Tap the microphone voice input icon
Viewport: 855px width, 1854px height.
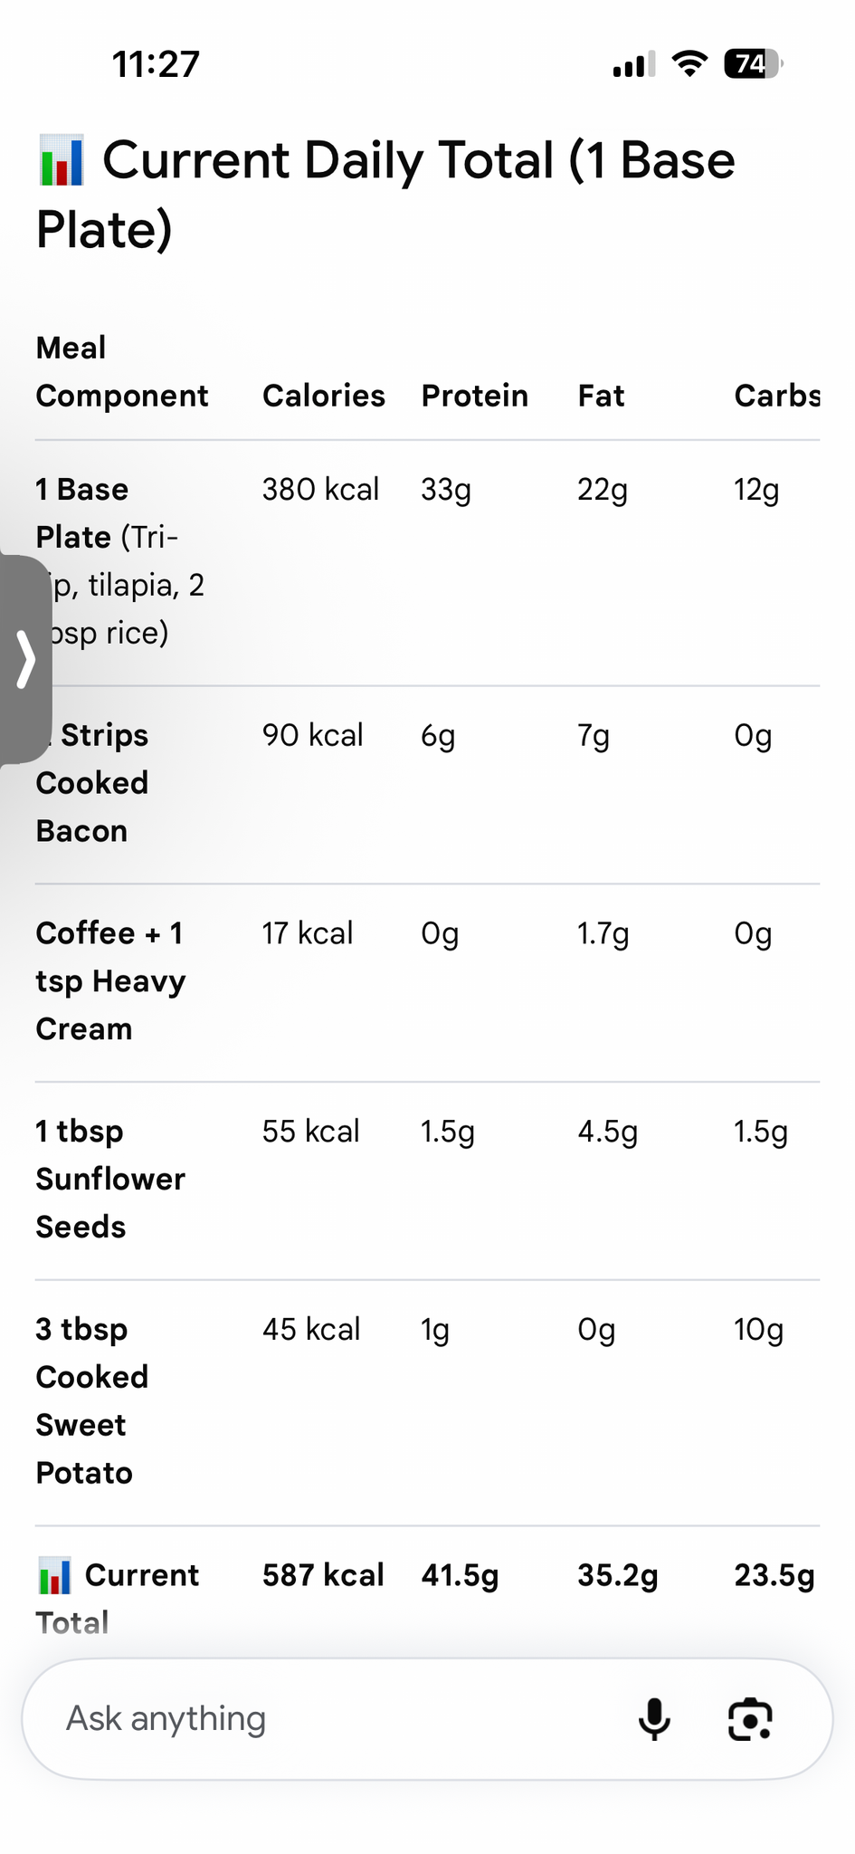pyautogui.click(x=654, y=1719)
